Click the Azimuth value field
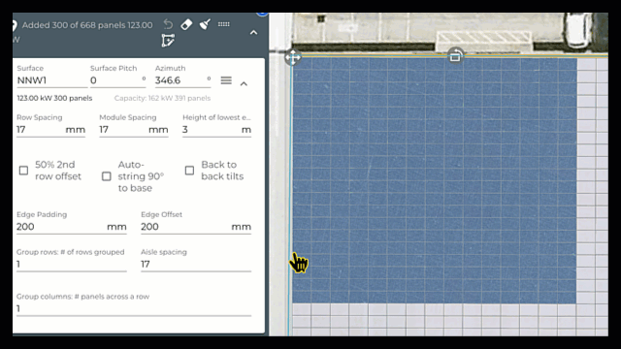 pyautogui.click(x=182, y=80)
